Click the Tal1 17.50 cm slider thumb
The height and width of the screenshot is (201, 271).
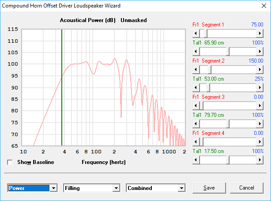coord(228,160)
